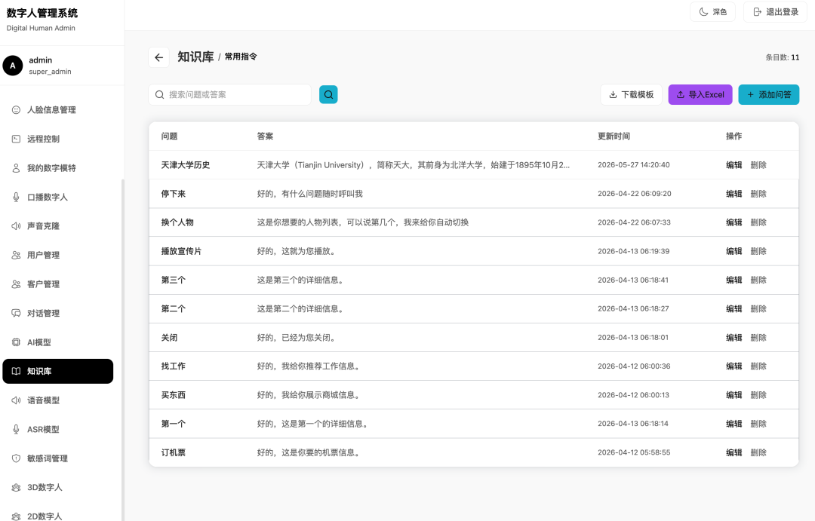The width and height of the screenshot is (815, 521).
Task: Focus the 搜索问题或答案 search field
Action: tap(229, 94)
